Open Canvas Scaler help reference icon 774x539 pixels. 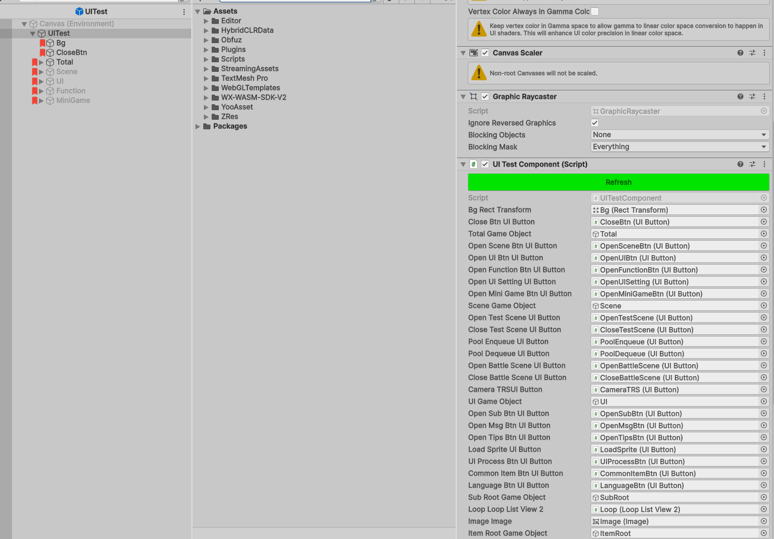(740, 53)
